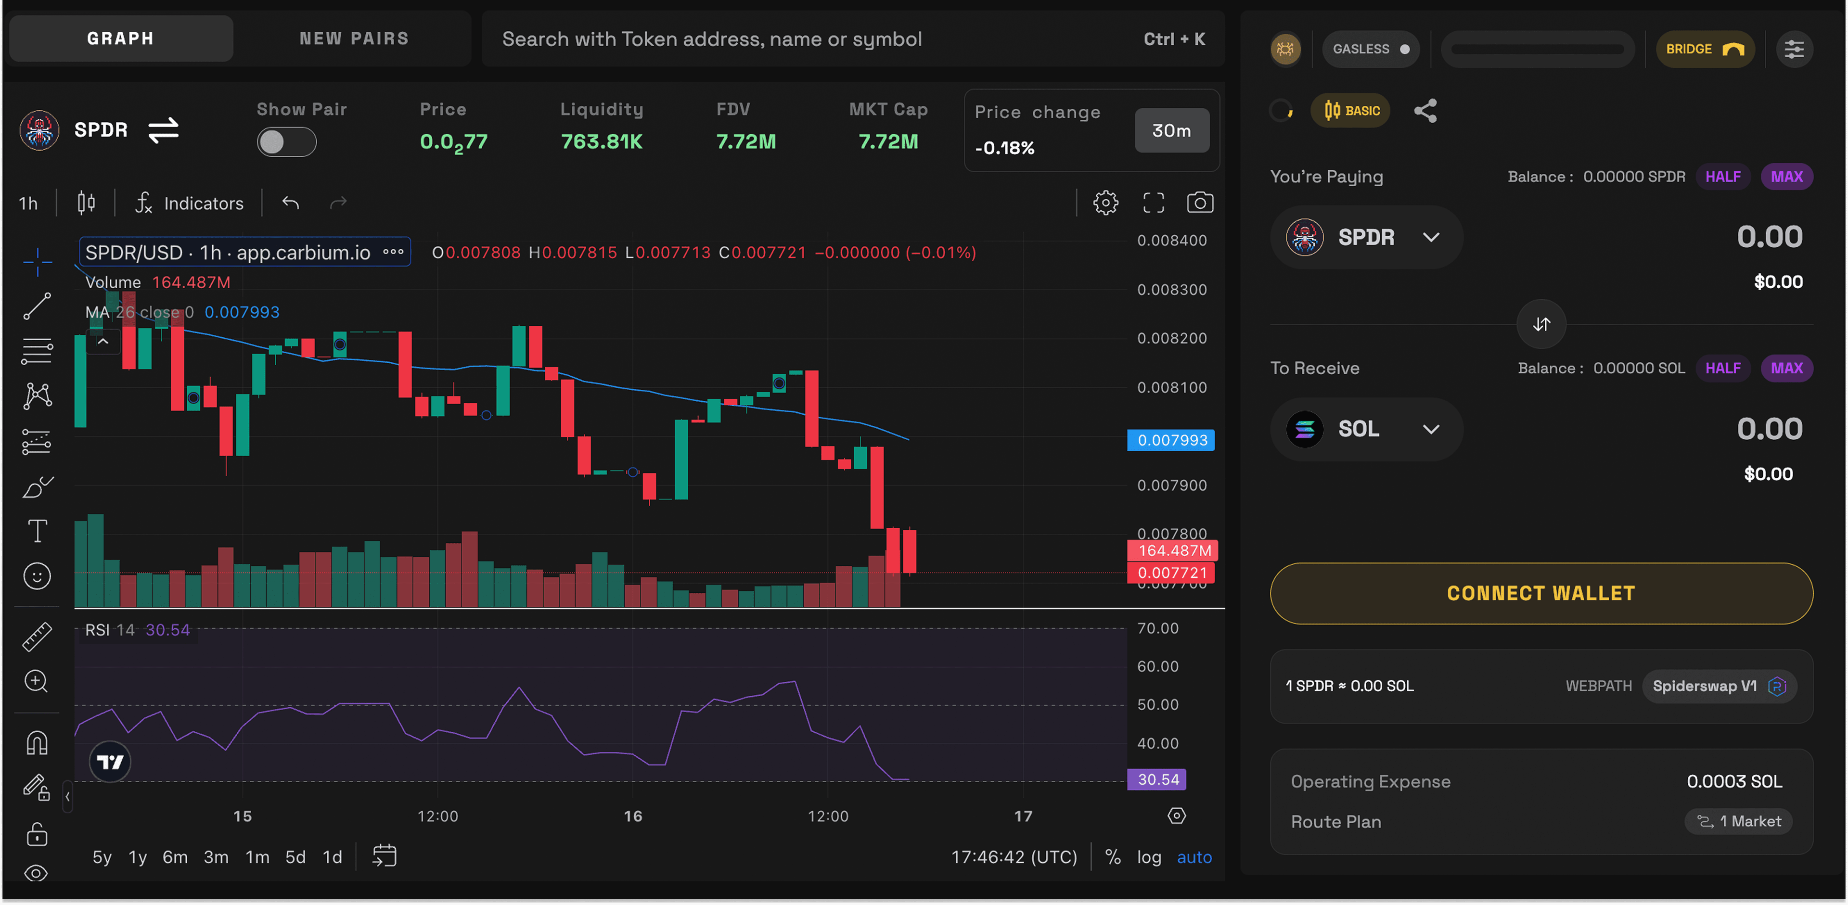The image size is (1848, 905).
Task: Open chart settings via the gear icon
Action: 1105,203
